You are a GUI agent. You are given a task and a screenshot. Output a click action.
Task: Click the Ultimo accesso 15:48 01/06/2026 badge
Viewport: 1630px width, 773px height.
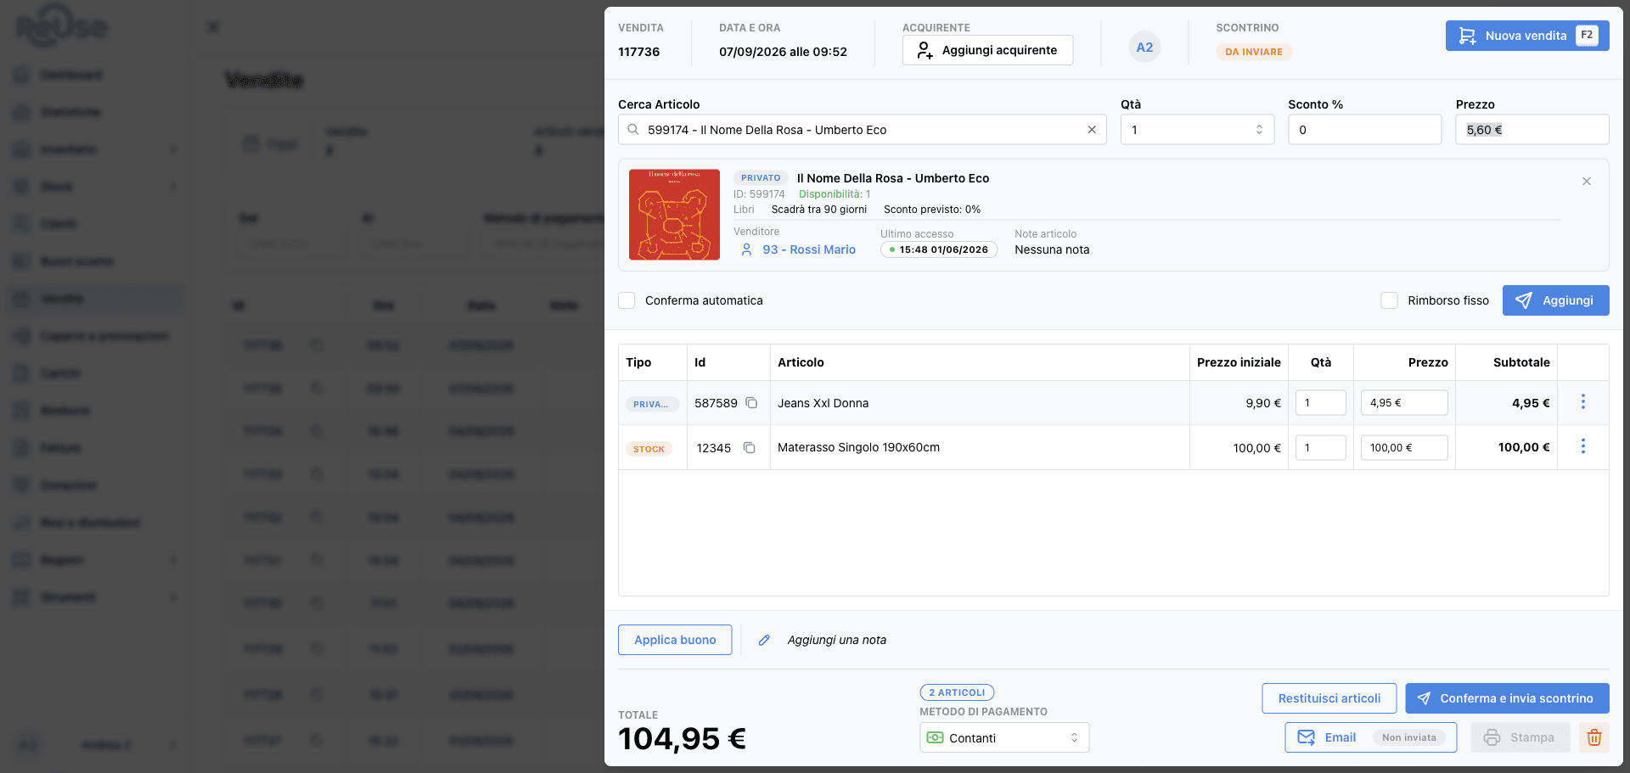coord(938,249)
